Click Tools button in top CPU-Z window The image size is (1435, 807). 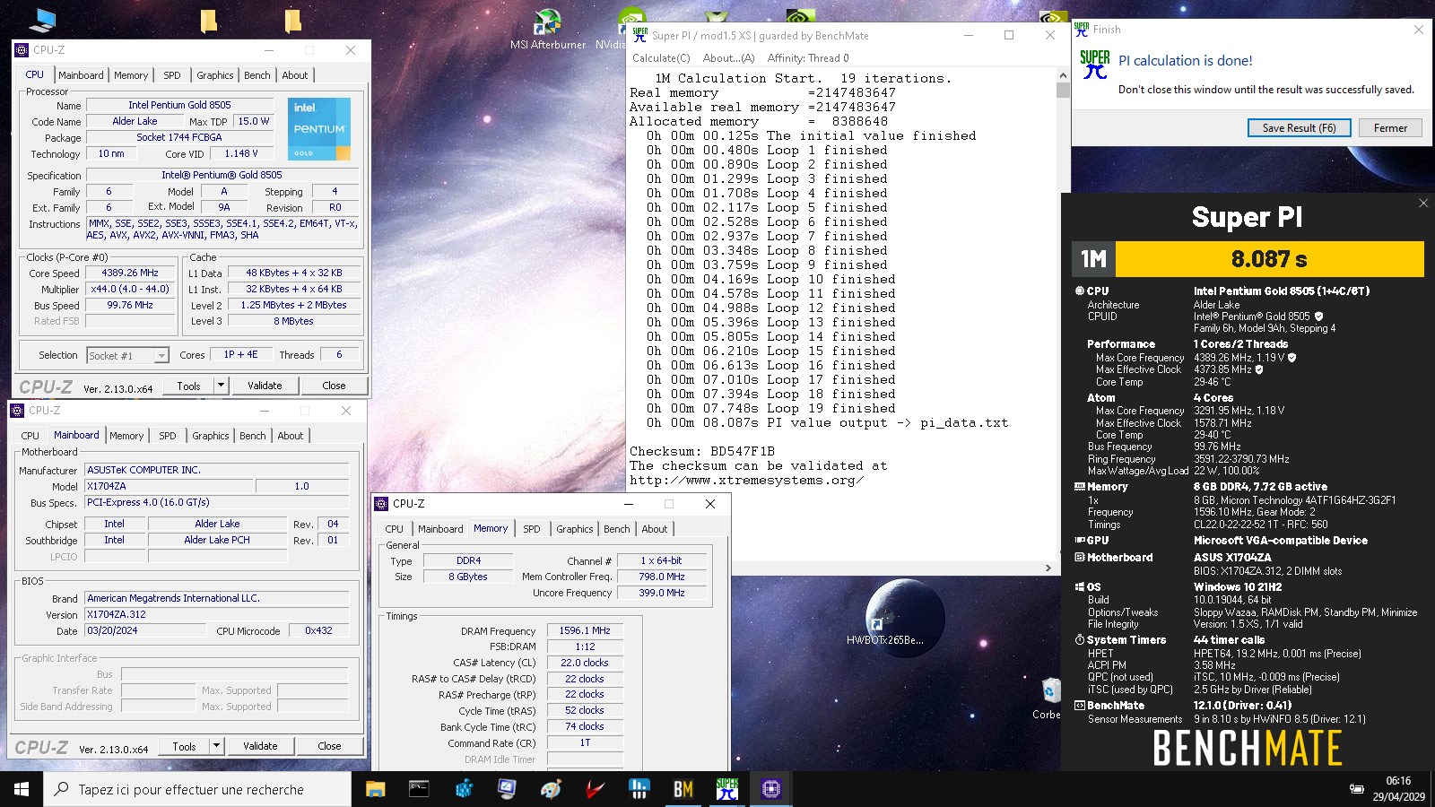188,386
